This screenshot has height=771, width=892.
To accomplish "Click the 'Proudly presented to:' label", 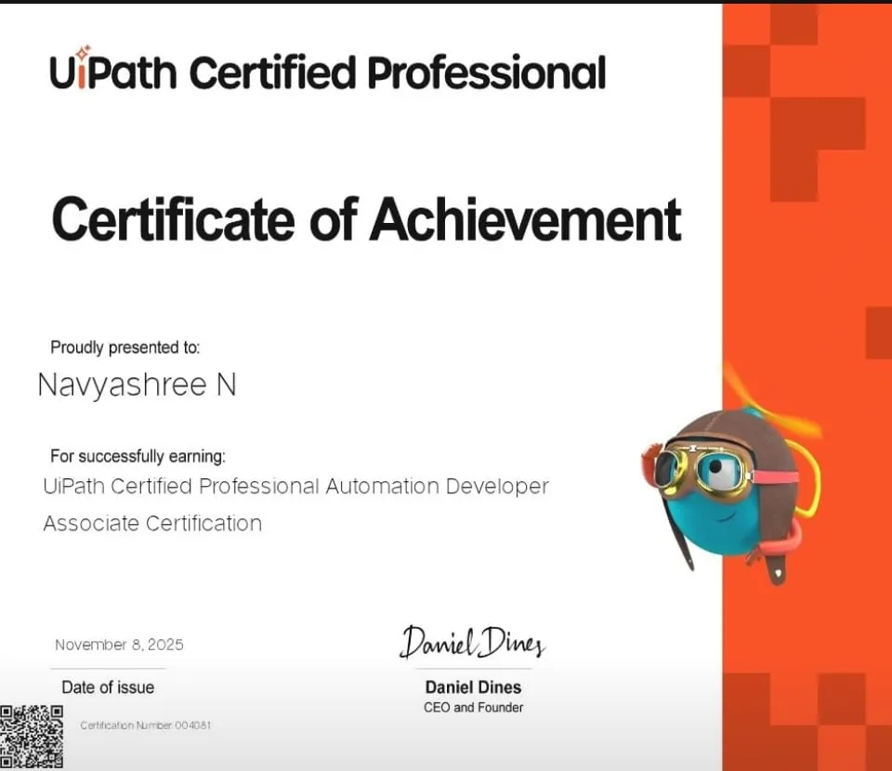I will pyautogui.click(x=125, y=347).
